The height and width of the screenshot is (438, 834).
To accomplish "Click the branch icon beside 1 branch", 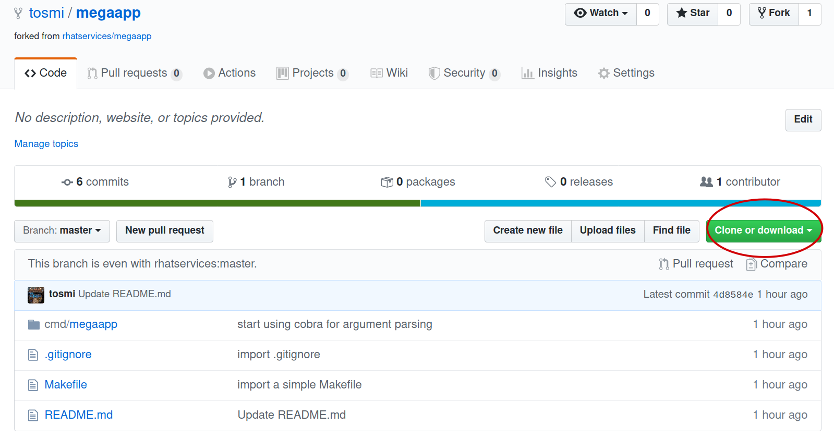I will 232,182.
